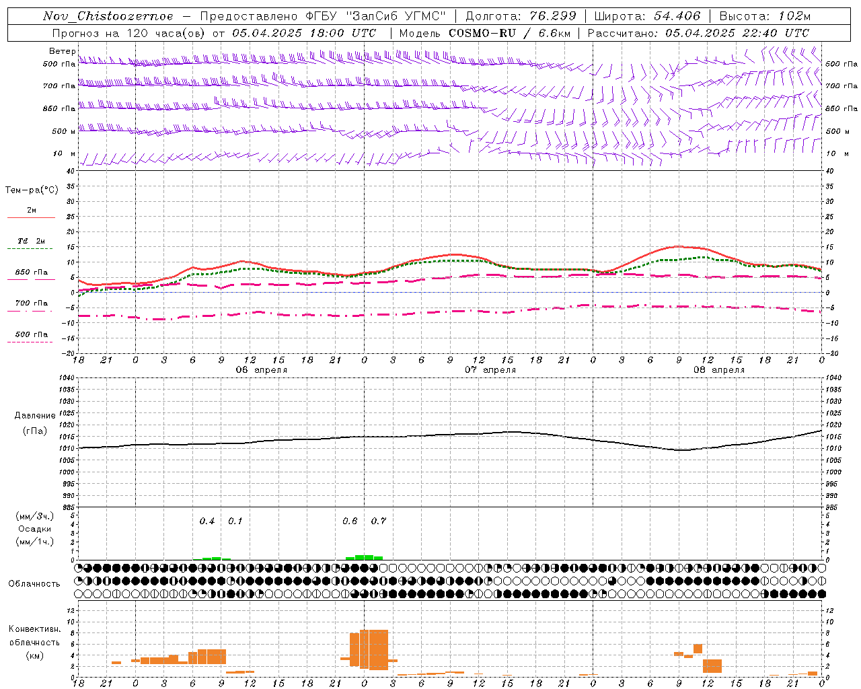
Task: Click the date label 08 апреля
Action: tap(719, 370)
